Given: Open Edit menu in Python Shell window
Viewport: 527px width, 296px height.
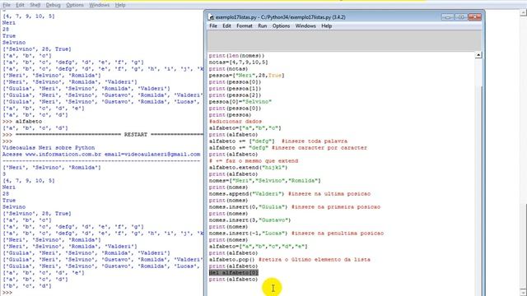Looking at the screenshot, I should [x=20, y=5].
